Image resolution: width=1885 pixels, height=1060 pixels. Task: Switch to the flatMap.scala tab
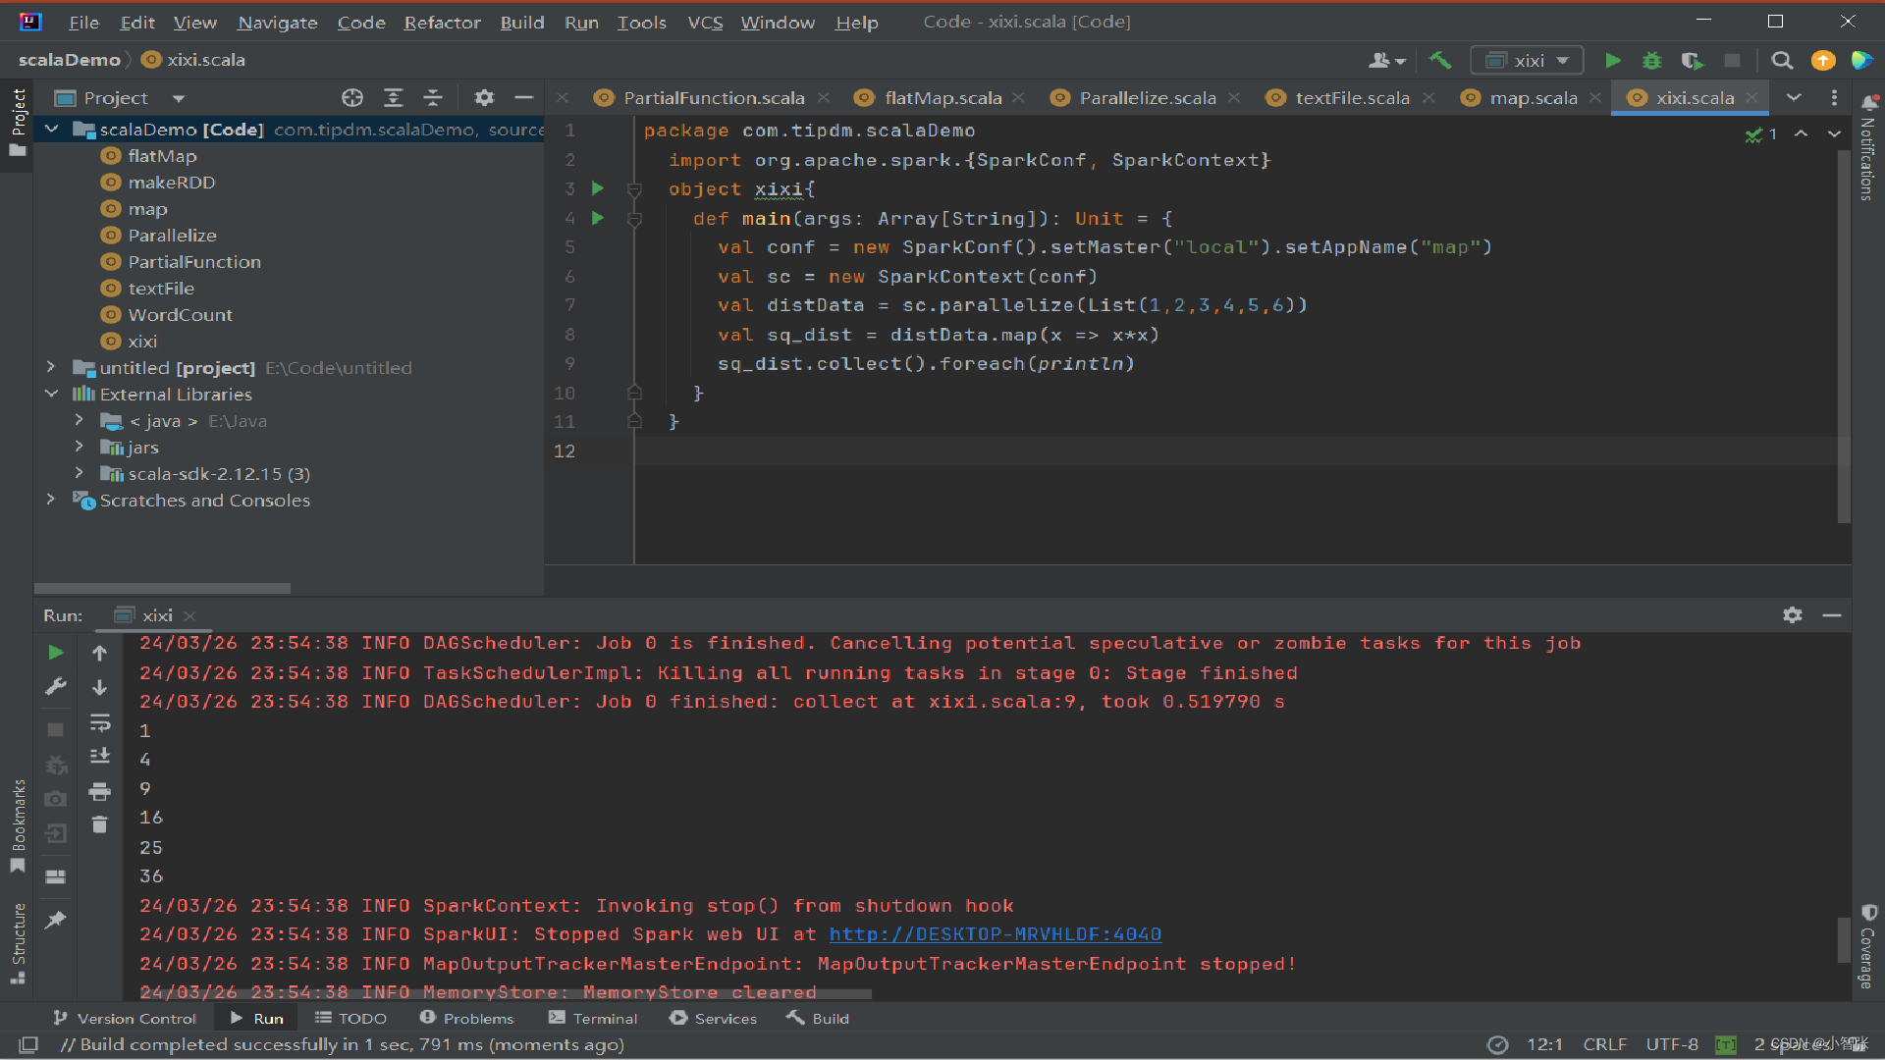click(942, 98)
